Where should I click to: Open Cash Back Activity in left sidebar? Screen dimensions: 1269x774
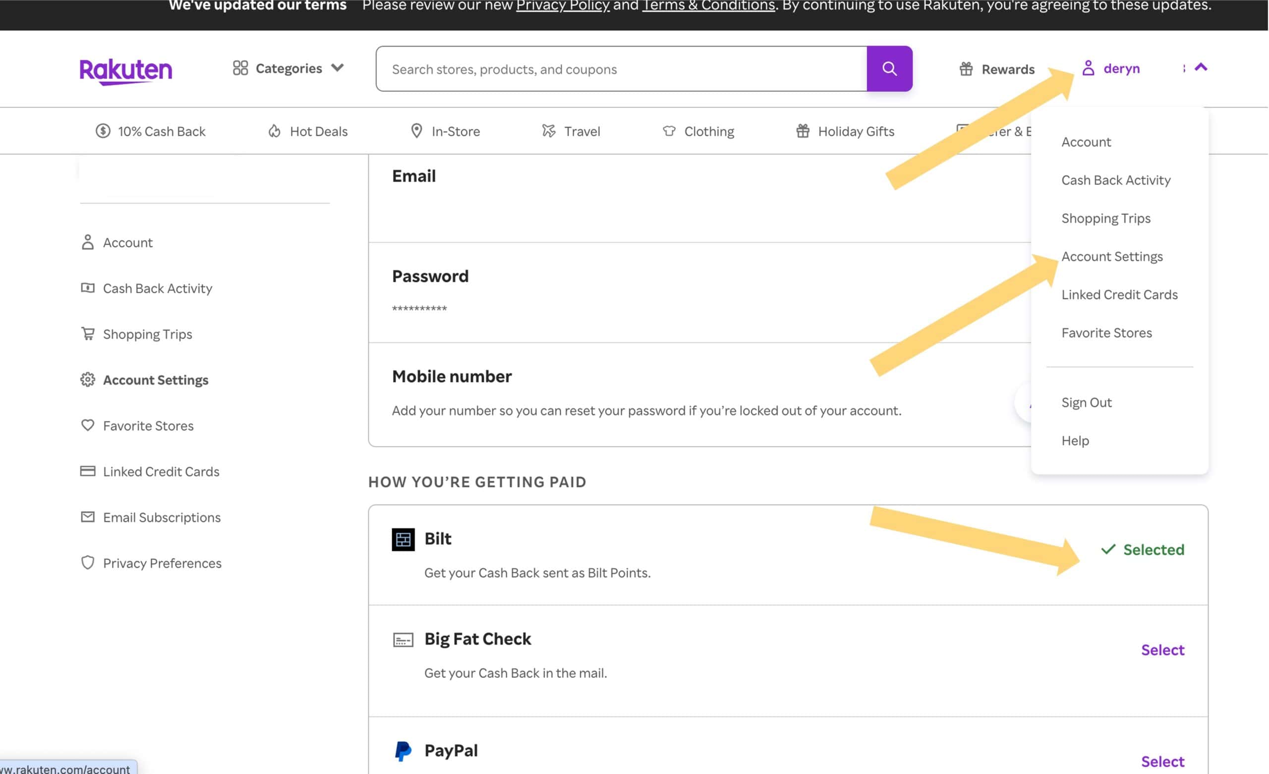(x=158, y=288)
